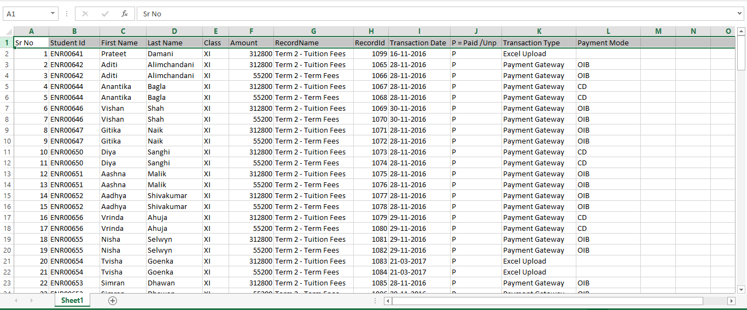Select row 21 header
This screenshot has width=747, height=310.
click(x=7, y=261)
